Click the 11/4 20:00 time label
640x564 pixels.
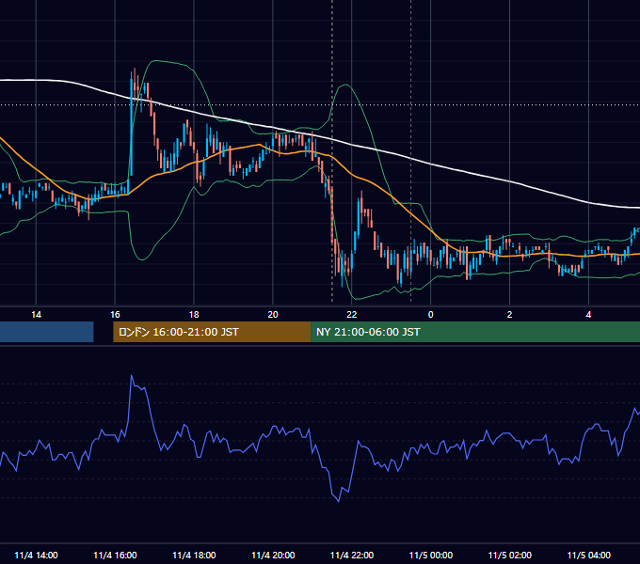click(273, 555)
